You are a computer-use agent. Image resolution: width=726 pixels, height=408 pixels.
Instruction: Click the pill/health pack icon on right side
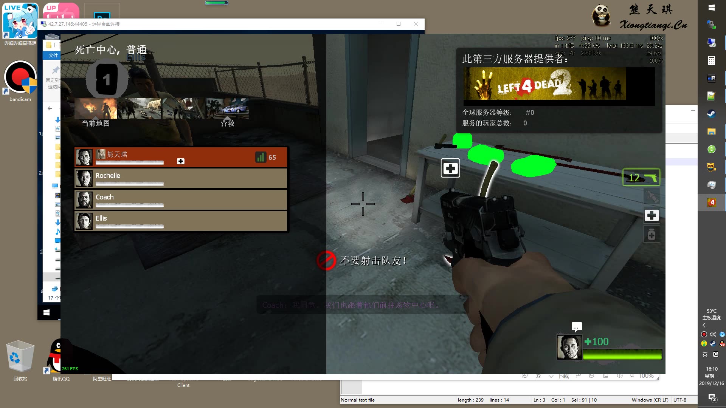(x=651, y=235)
